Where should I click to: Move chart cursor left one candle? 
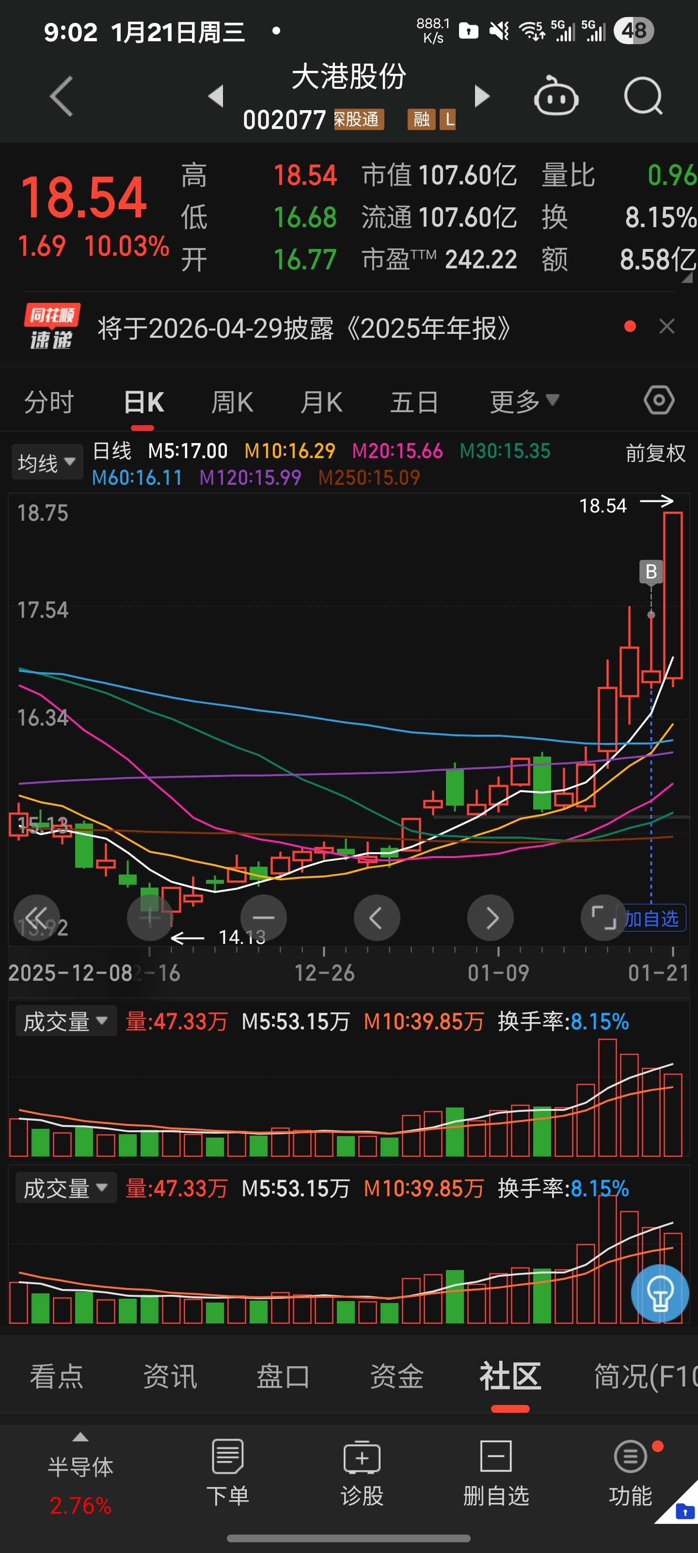tap(377, 918)
